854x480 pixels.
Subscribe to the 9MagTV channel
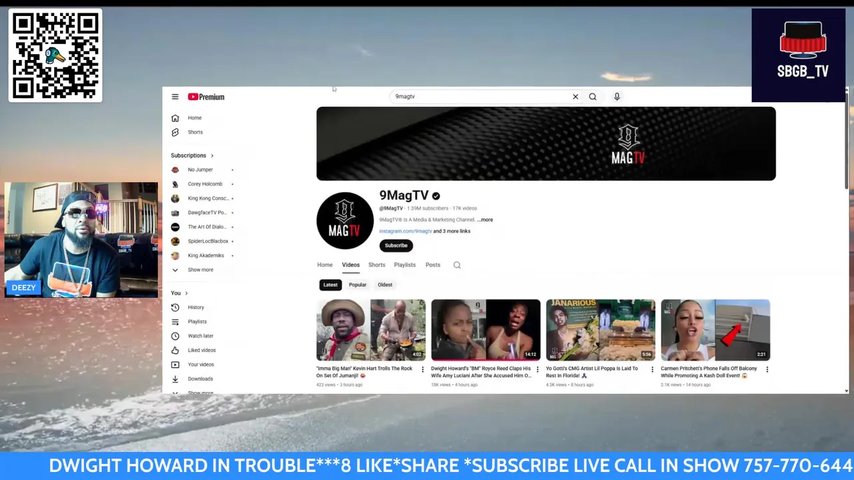396,245
